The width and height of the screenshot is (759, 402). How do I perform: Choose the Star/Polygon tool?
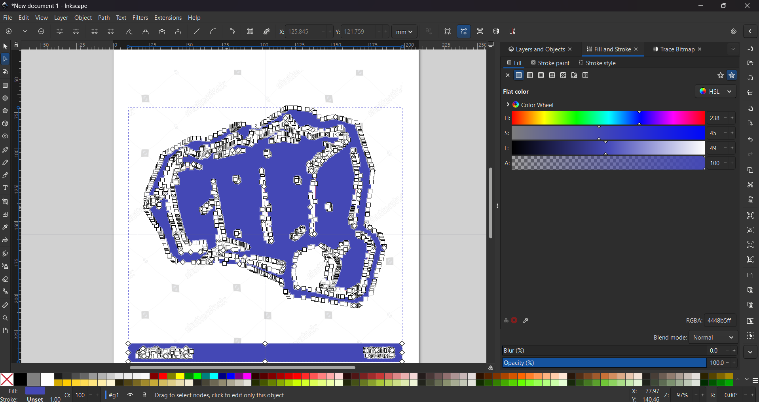5,111
